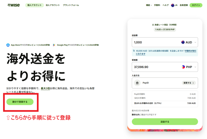Click the discount tag icon

point(134,51)
